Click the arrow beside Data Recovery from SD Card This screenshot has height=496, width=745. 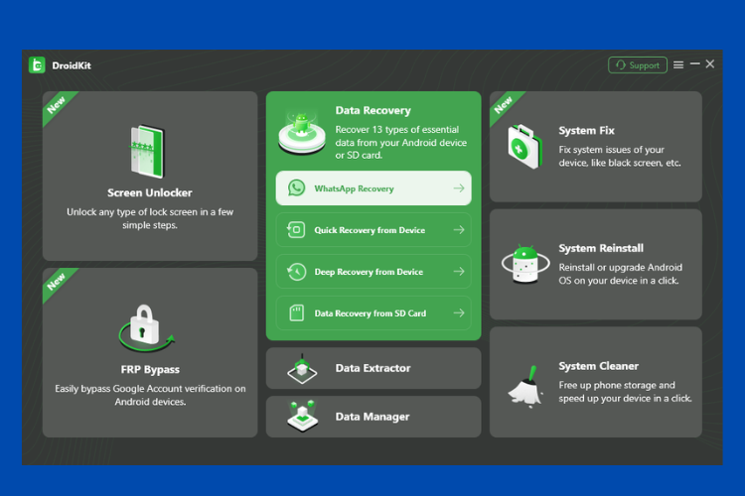pyautogui.click(x=459, y=312)
